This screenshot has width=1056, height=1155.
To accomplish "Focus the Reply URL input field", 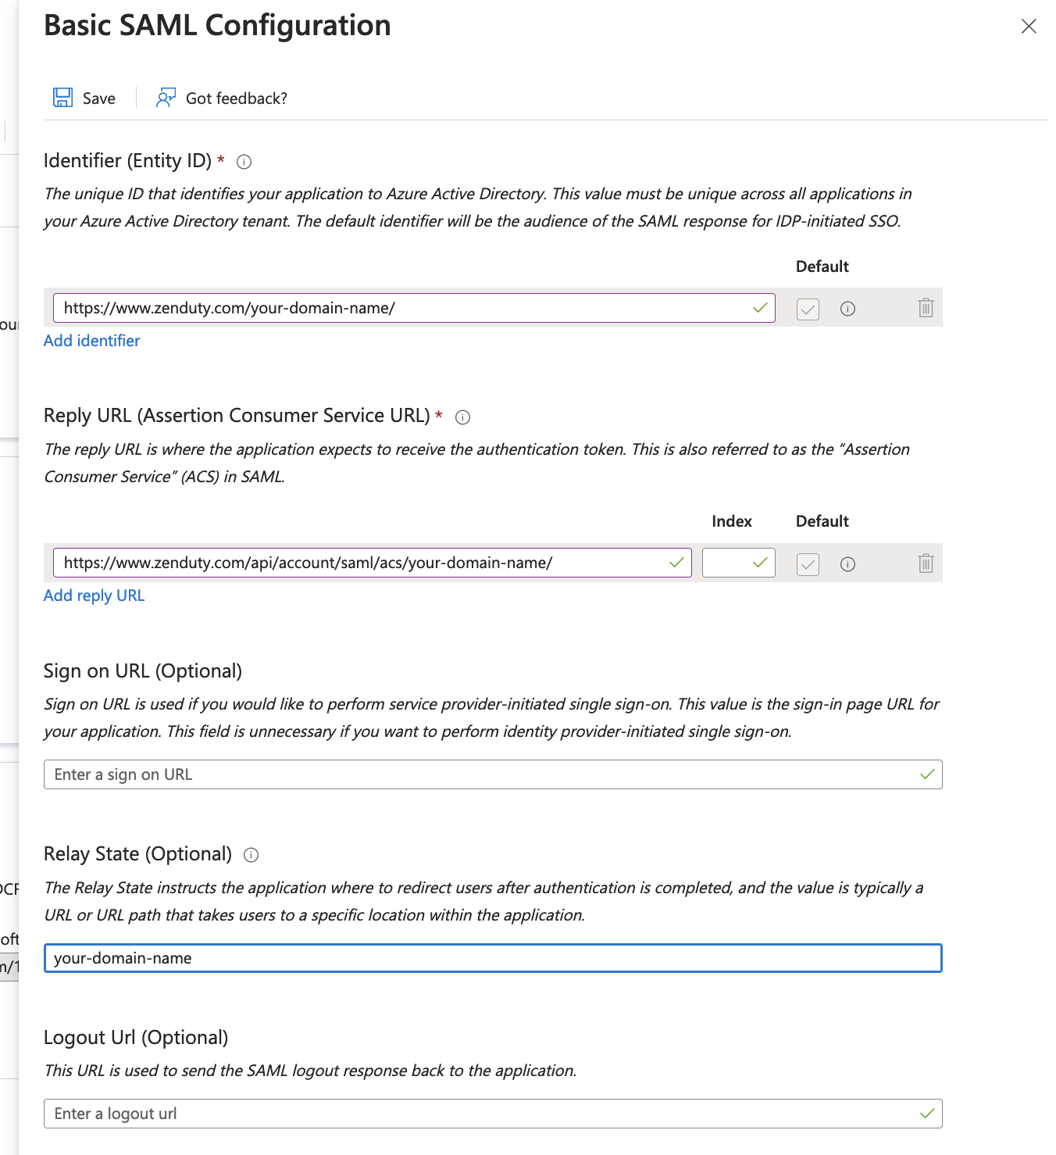I will 373,563.
